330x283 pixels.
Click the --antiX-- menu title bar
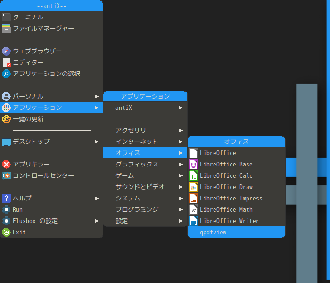click(x=51, y=6)
